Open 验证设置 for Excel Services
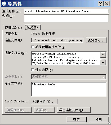Viewport: 111px width, 125px height. (x=45, y=102)
